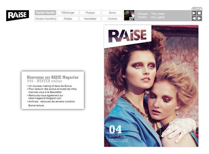This screenshot has height=154, width=209.
Task: Click the line about making of dans les Bonus
Action: point(50,86)
